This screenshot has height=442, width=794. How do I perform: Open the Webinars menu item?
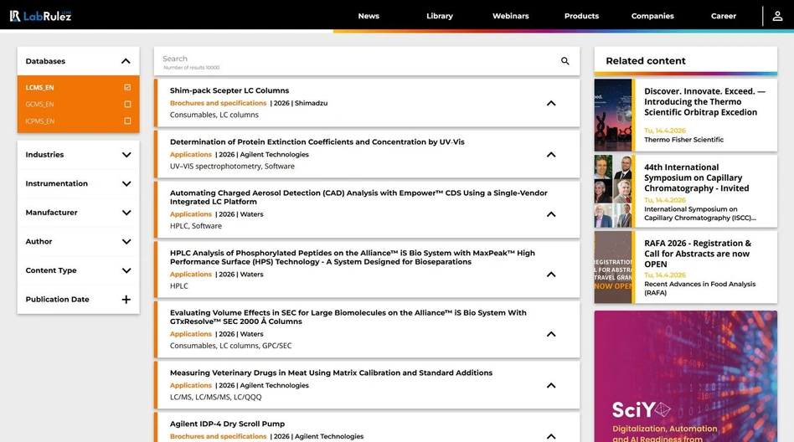[510, 16]
